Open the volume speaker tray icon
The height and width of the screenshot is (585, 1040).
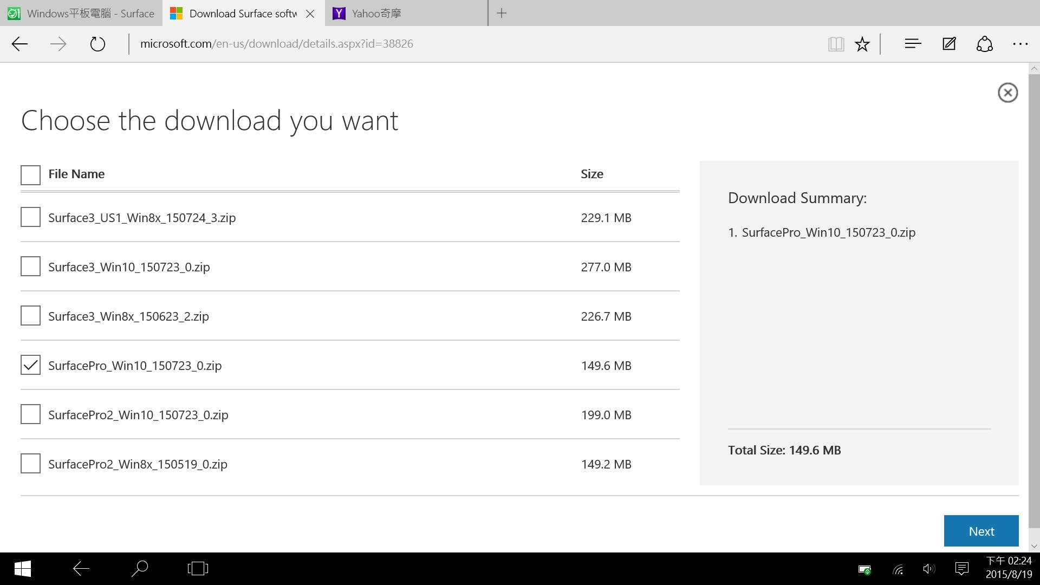click(x=929, y=569)
